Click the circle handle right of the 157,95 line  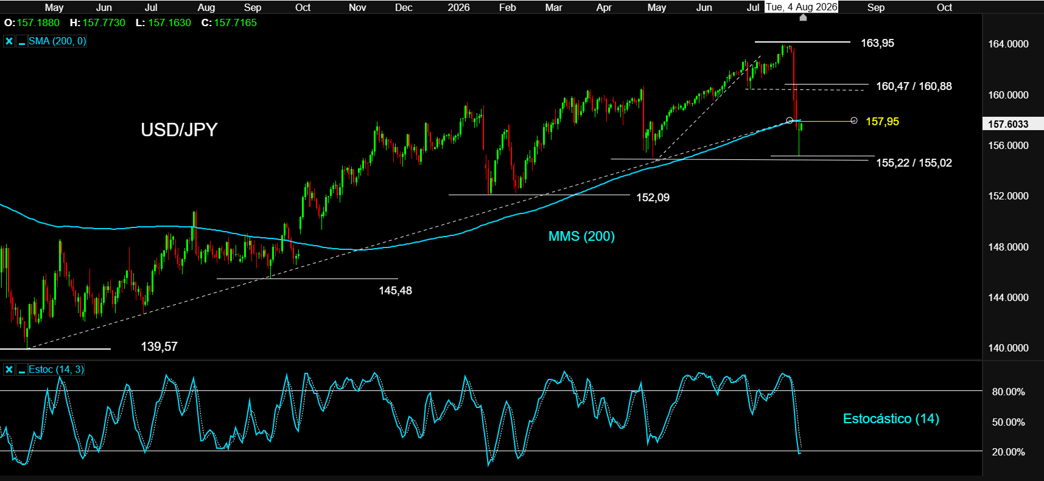(x=854, y=120)
